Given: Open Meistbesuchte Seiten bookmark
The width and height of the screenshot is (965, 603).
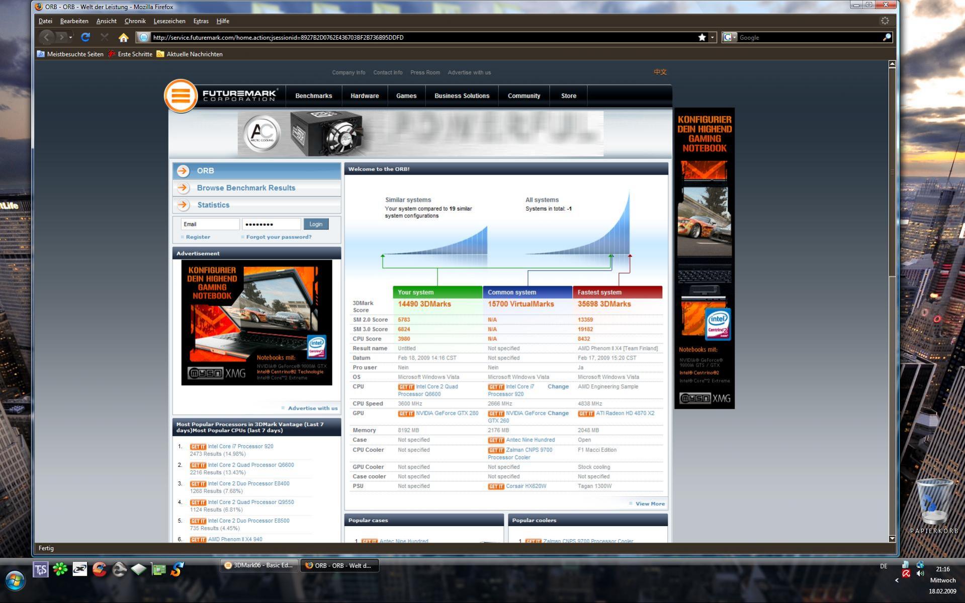Looking at the screenshot, I should coord(70,54).
